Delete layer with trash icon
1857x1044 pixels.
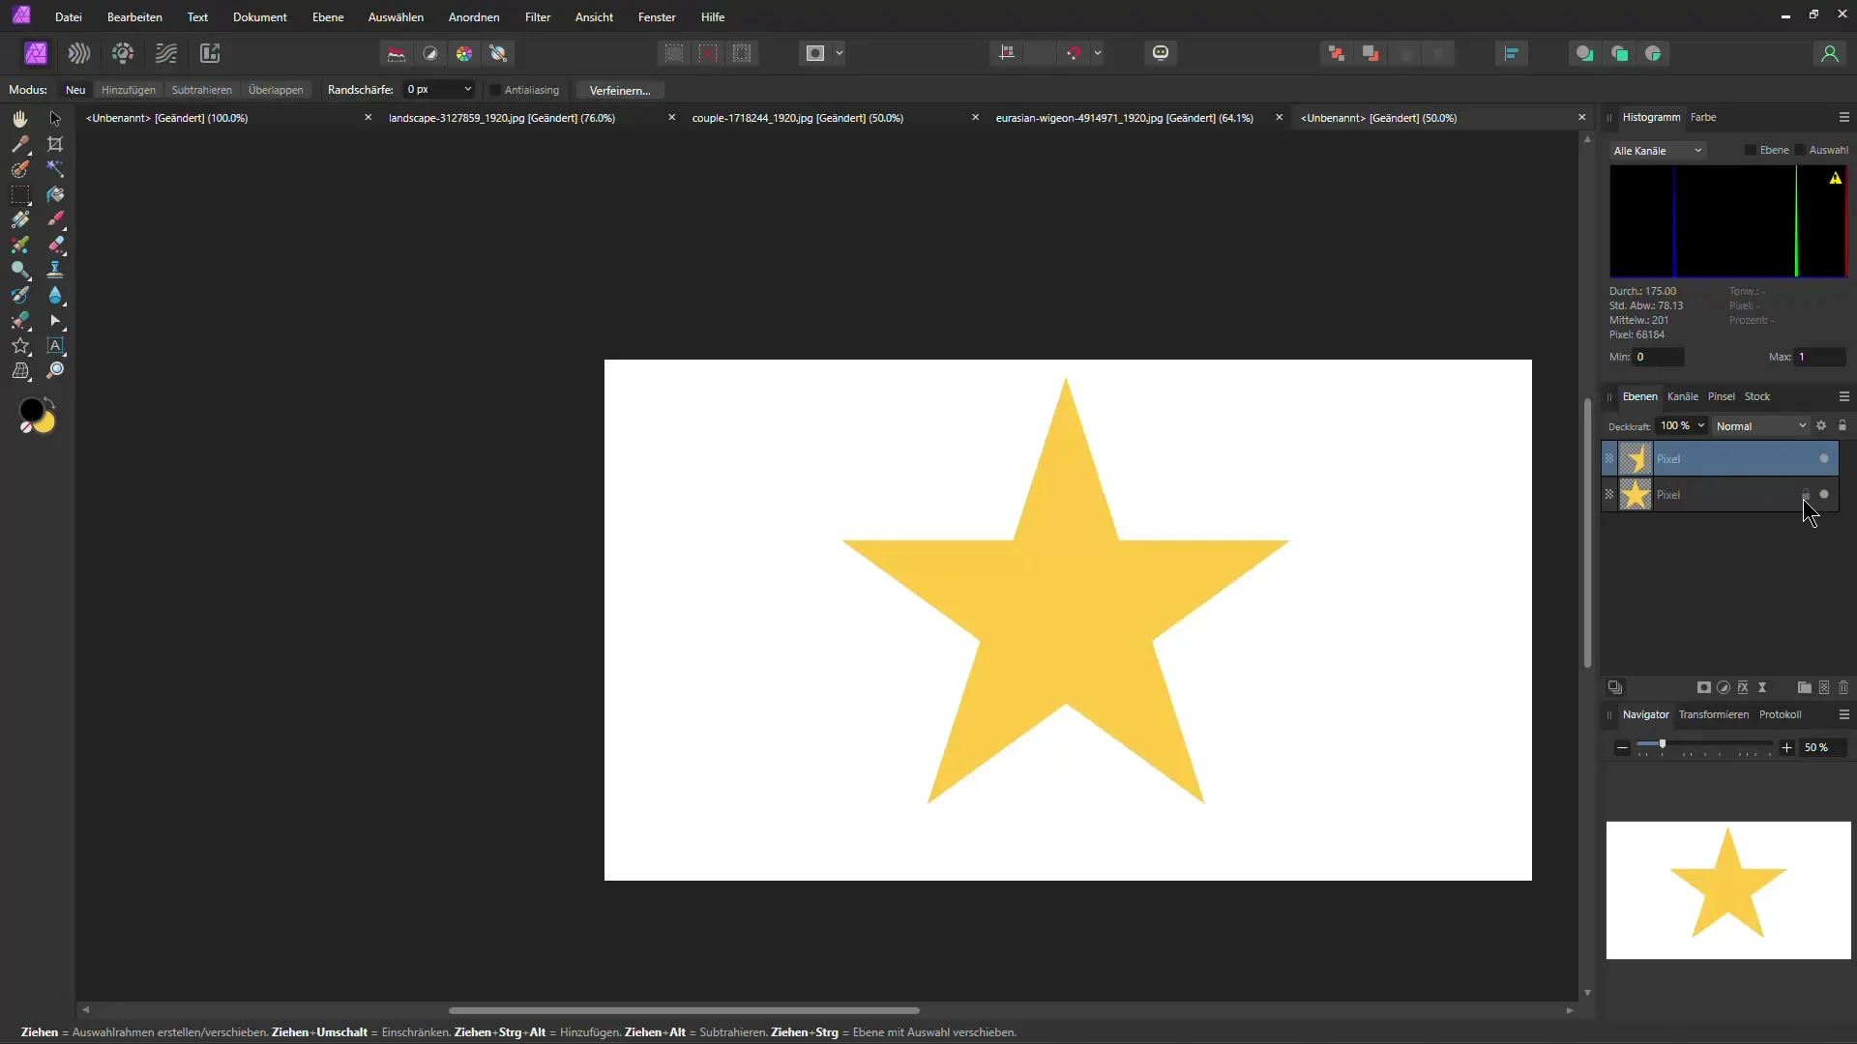[1843, 687]
